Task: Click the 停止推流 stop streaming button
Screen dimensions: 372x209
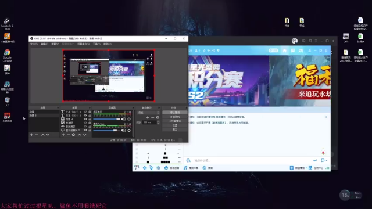Action: tap(175, 113)
